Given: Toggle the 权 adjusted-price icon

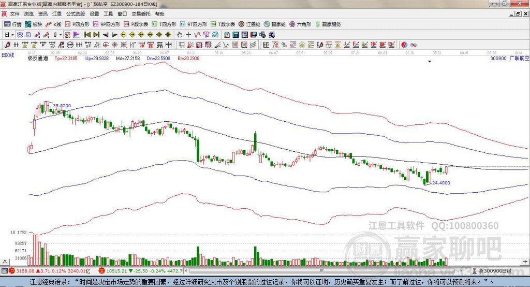Looking at the screenshot, I should pos(68,35).
